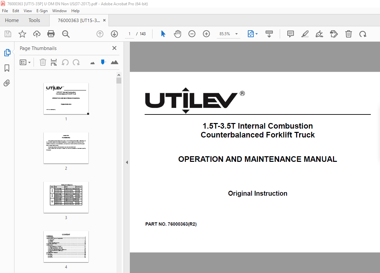Viewport: 380px width, 273px height.
Task: Save the file with the floppy disk icon
Action: 8,34
